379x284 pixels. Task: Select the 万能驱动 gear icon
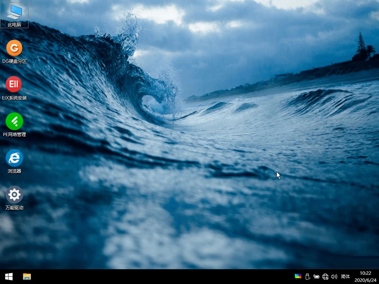coord(14,194)
